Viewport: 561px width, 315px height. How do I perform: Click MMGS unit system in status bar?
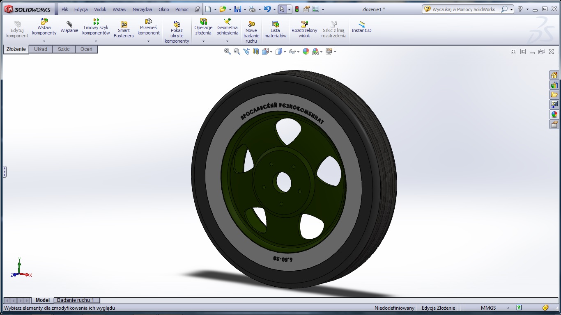[488, 308]
